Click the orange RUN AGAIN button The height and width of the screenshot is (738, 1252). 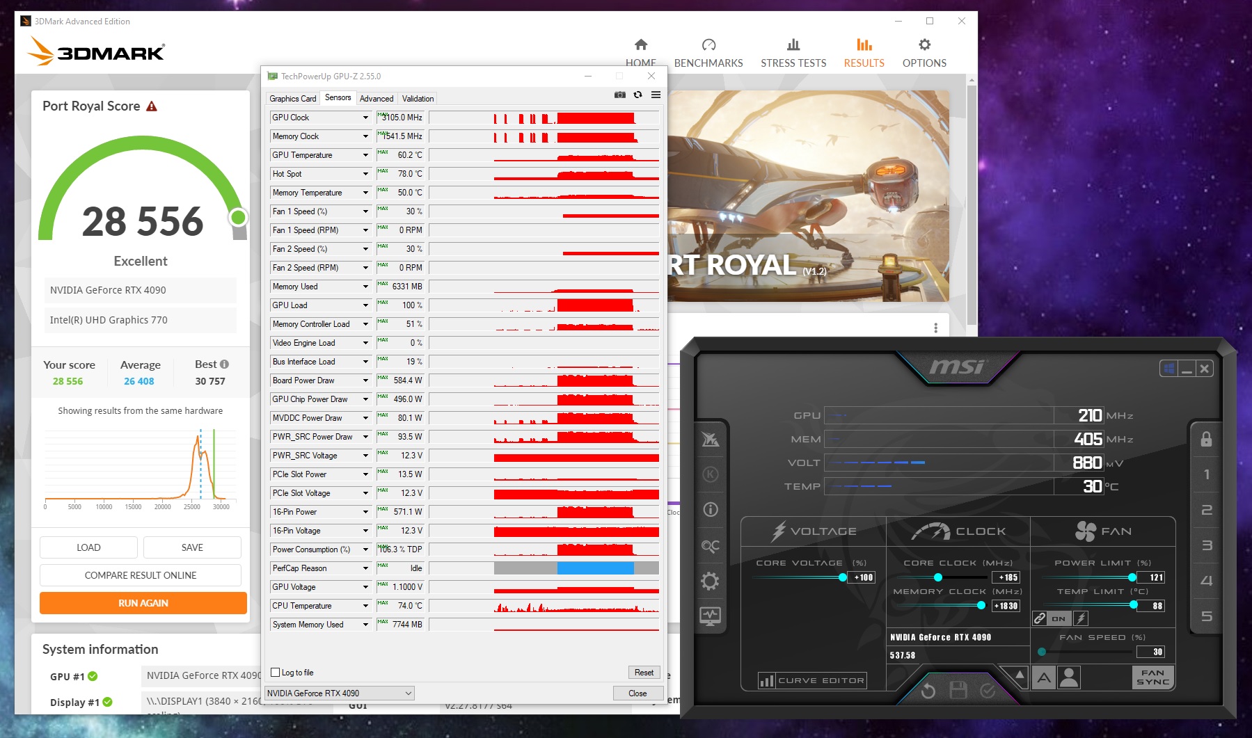click(x=143, y=603)
